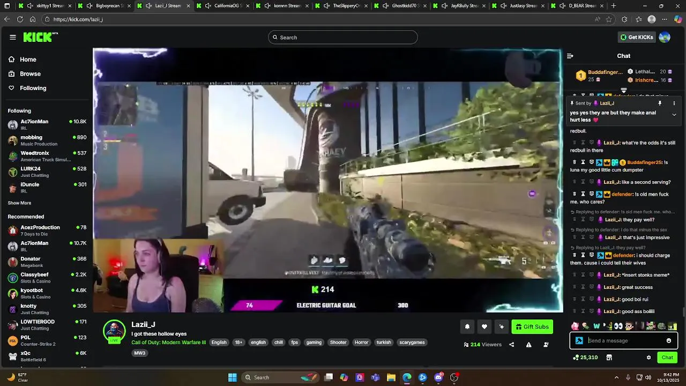Open pinned message three-dot options
This screenshot has width=686, height=386.
coord(674,103)
